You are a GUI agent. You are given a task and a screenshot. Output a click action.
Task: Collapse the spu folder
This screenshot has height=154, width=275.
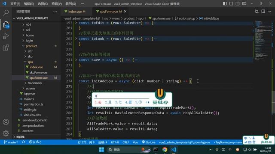point(30,62)
